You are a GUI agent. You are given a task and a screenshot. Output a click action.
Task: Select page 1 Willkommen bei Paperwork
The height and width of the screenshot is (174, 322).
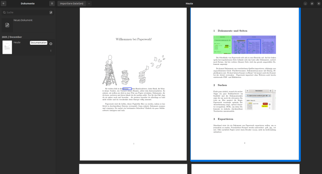click(133, 84)
